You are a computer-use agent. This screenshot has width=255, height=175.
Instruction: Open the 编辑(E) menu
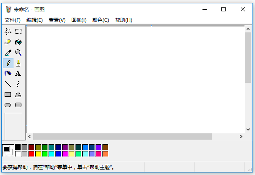point(34,20)
